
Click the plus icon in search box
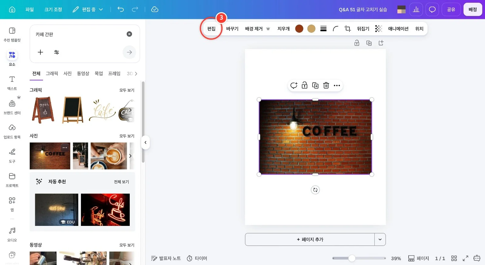[x=40, y=52]
